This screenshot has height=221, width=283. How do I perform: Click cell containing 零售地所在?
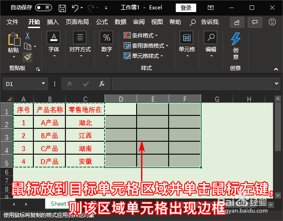(x=85, y=110)
